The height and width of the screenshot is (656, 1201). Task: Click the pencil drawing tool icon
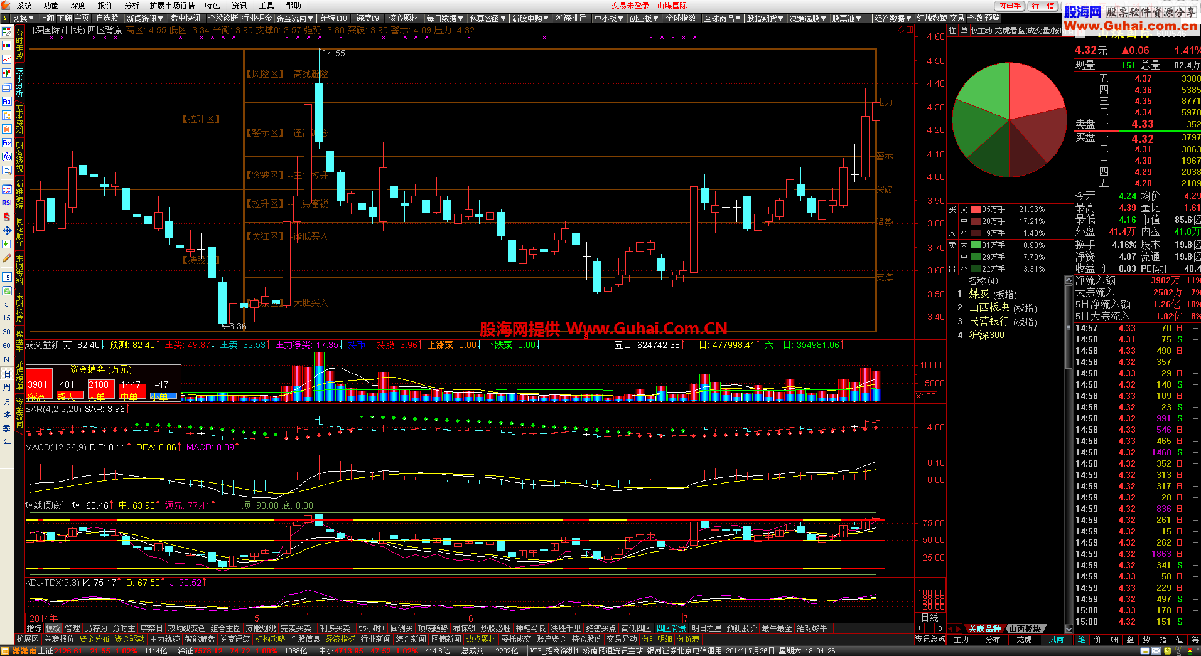[7, 258]
